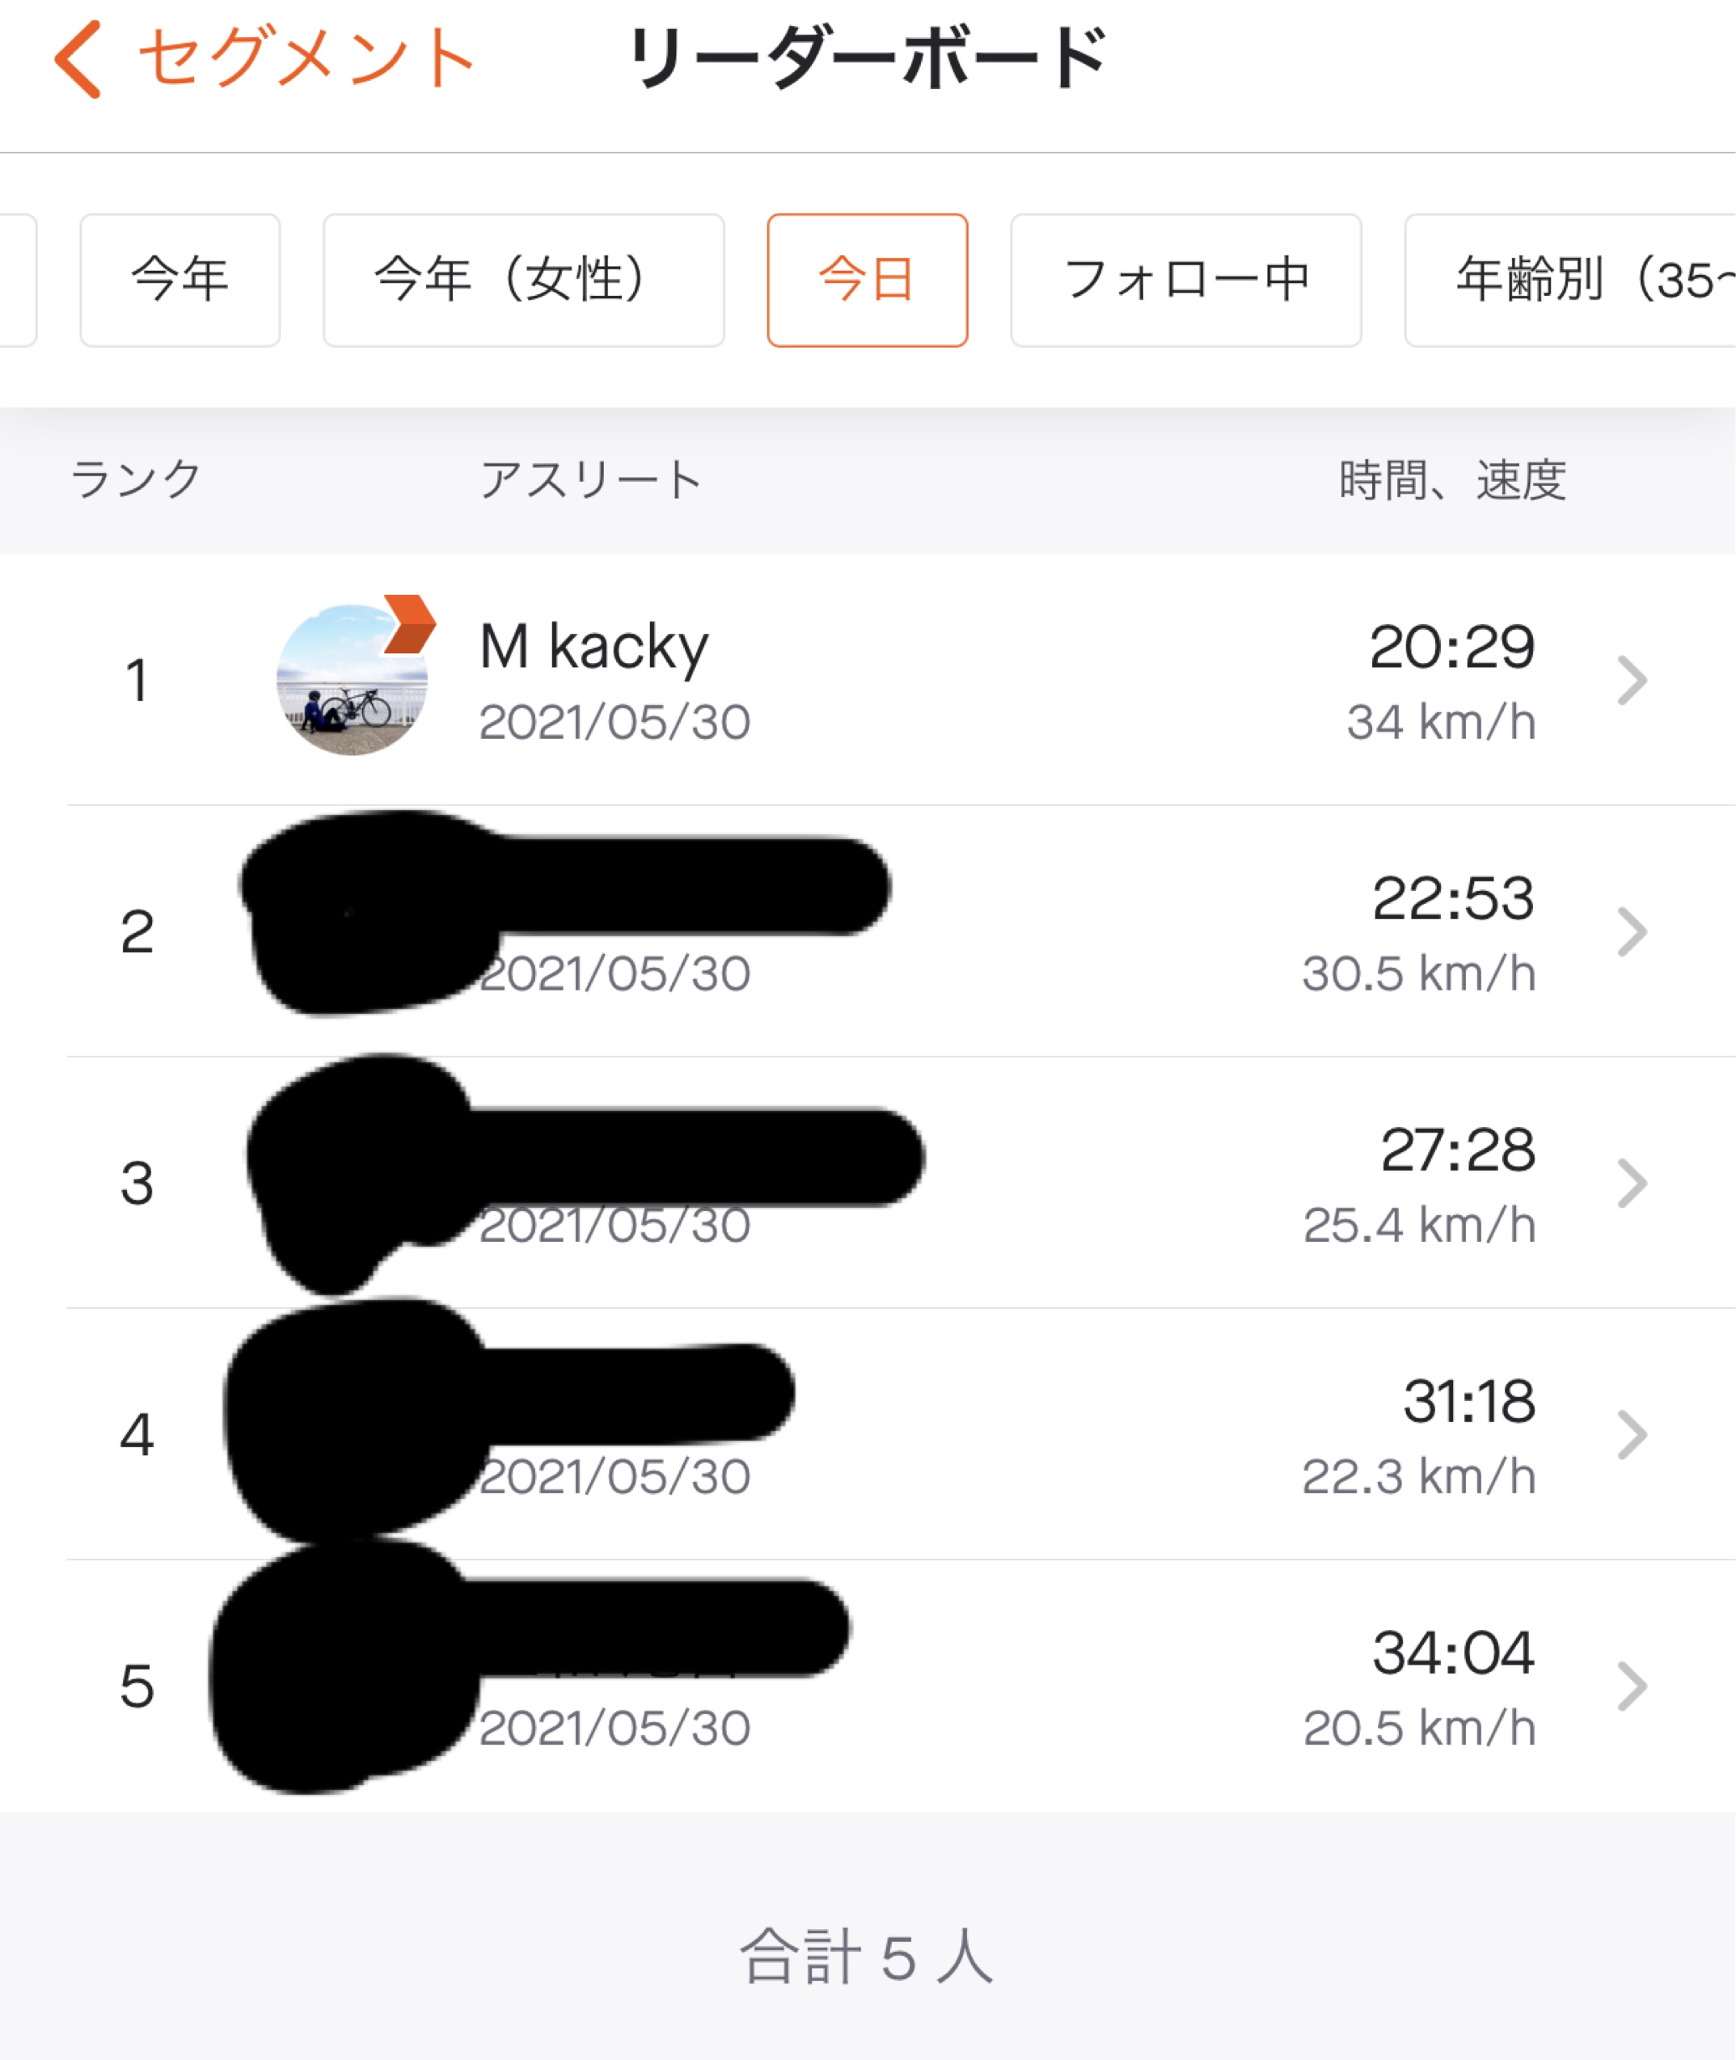The width and height of the screenshot is (1736, 2060).
Task: Select the rank 5 entry at 20.5 km/h
Action: 868,1685
